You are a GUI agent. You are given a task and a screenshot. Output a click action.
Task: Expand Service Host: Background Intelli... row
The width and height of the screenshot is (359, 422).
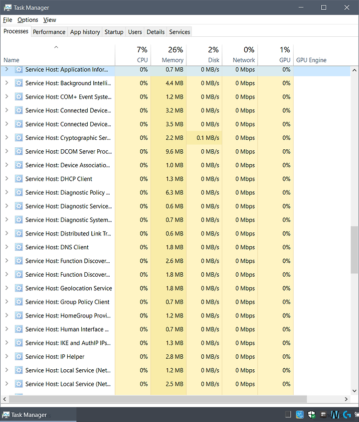(7, 83)
